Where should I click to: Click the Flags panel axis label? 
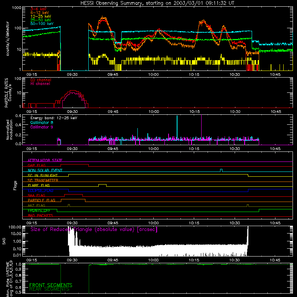coord(15,185)
